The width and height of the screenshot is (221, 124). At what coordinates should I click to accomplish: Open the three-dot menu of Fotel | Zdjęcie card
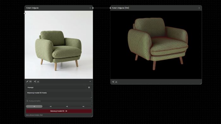click(x=90, y=8)
